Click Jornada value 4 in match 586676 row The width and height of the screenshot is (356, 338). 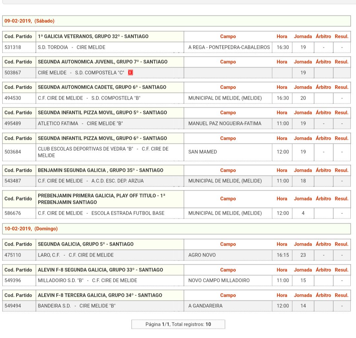click(x=303, y=213)
